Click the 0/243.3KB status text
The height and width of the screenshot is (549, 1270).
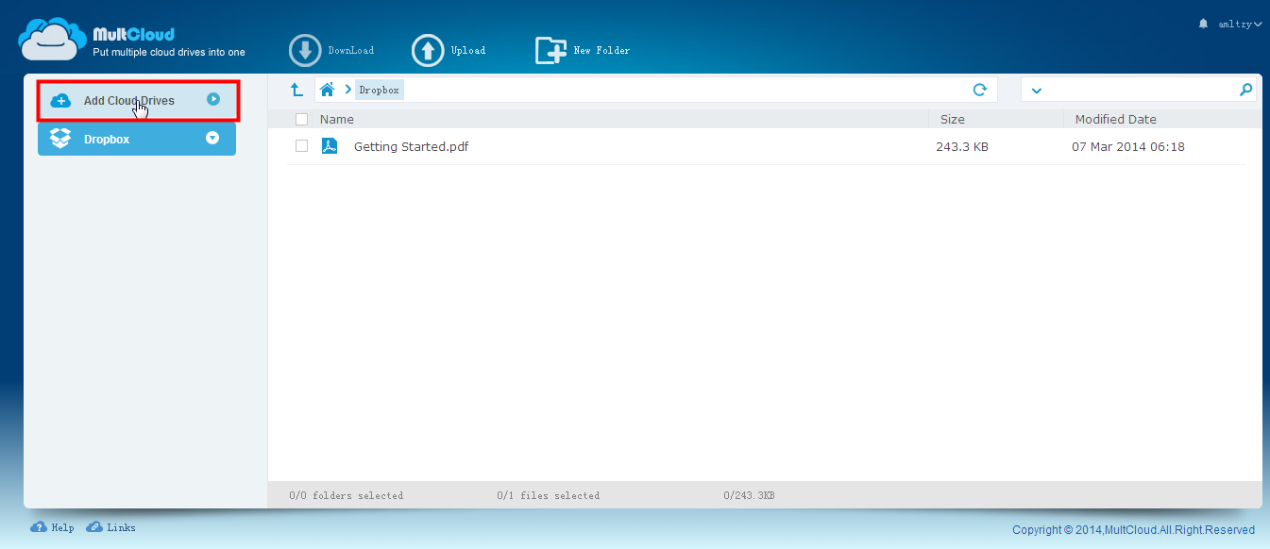pos(749,495)
